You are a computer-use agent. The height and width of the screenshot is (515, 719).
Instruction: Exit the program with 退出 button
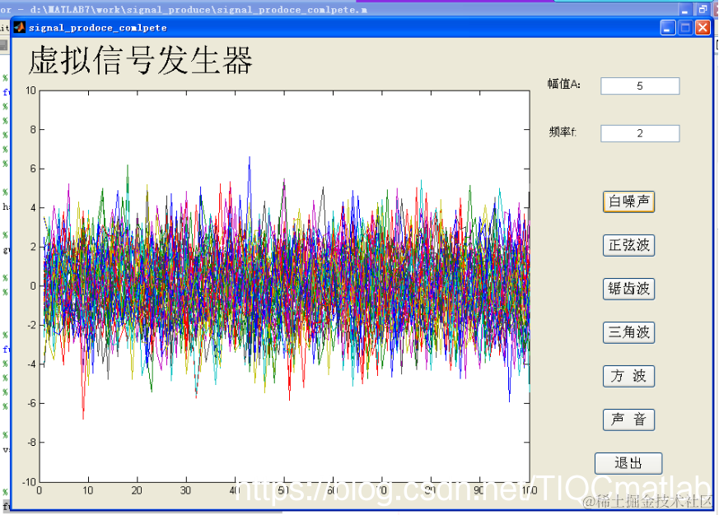(x=628, y=463)
